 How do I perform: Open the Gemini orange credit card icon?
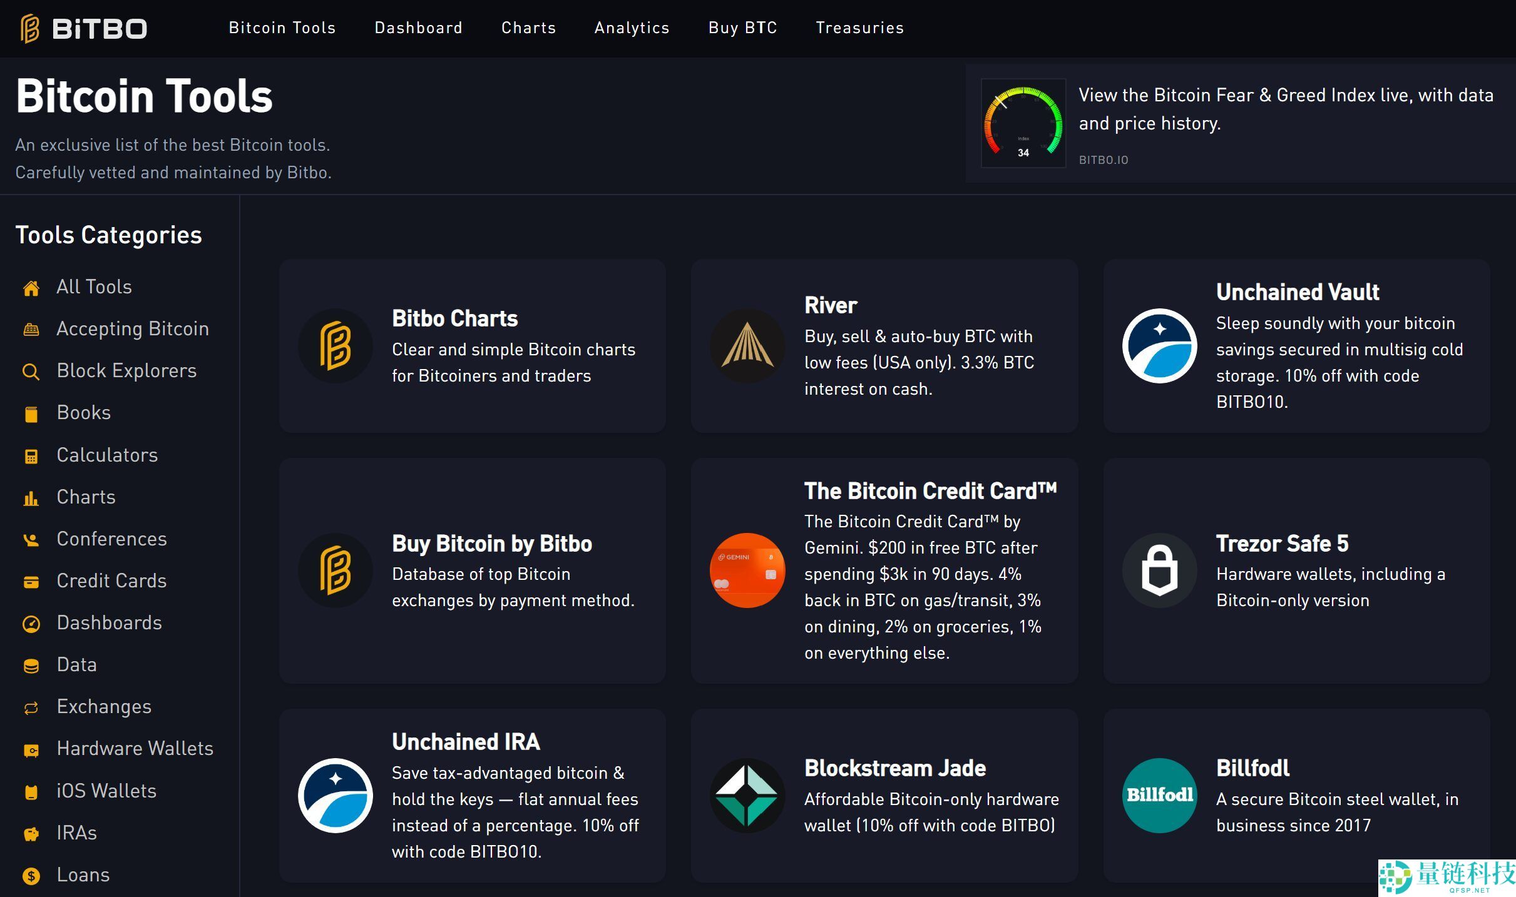[x=747, y=570]
